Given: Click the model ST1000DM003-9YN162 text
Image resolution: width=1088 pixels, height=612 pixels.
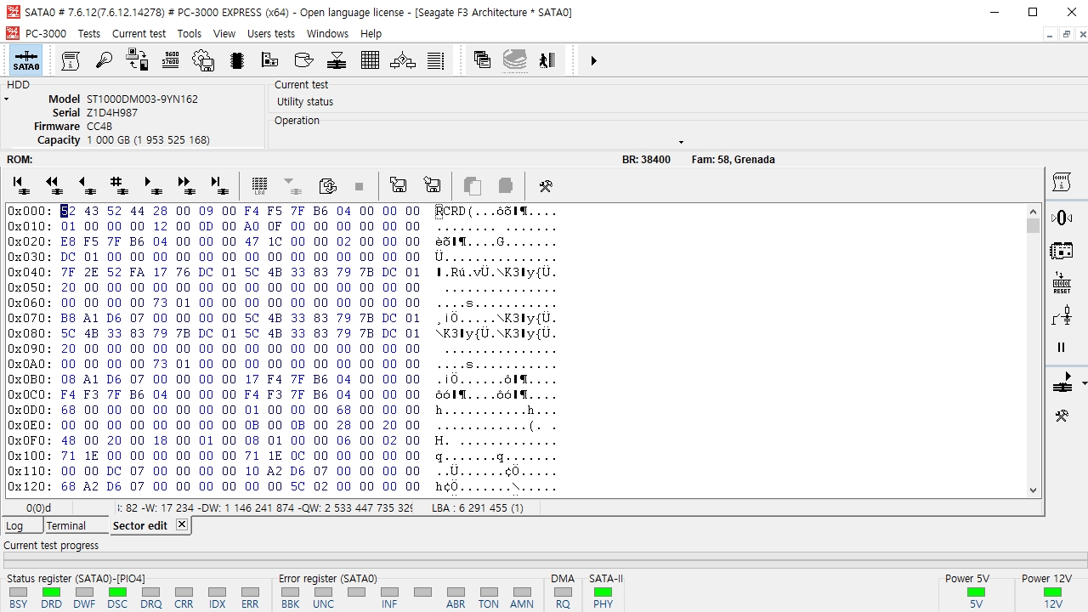Looking at the screenshot, I should point(142,99).
